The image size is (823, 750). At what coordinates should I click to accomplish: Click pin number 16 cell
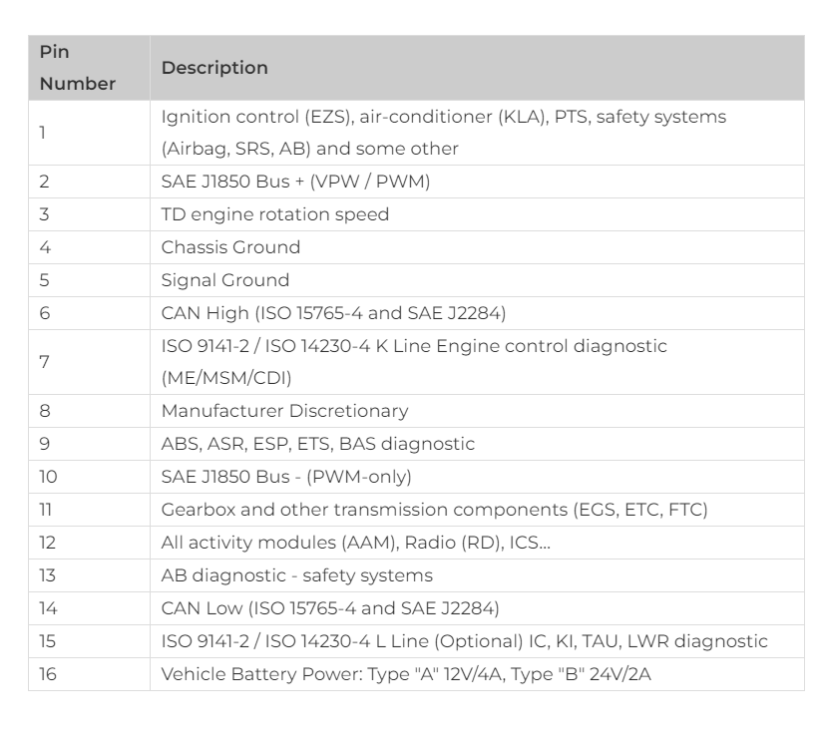(89, 674)
